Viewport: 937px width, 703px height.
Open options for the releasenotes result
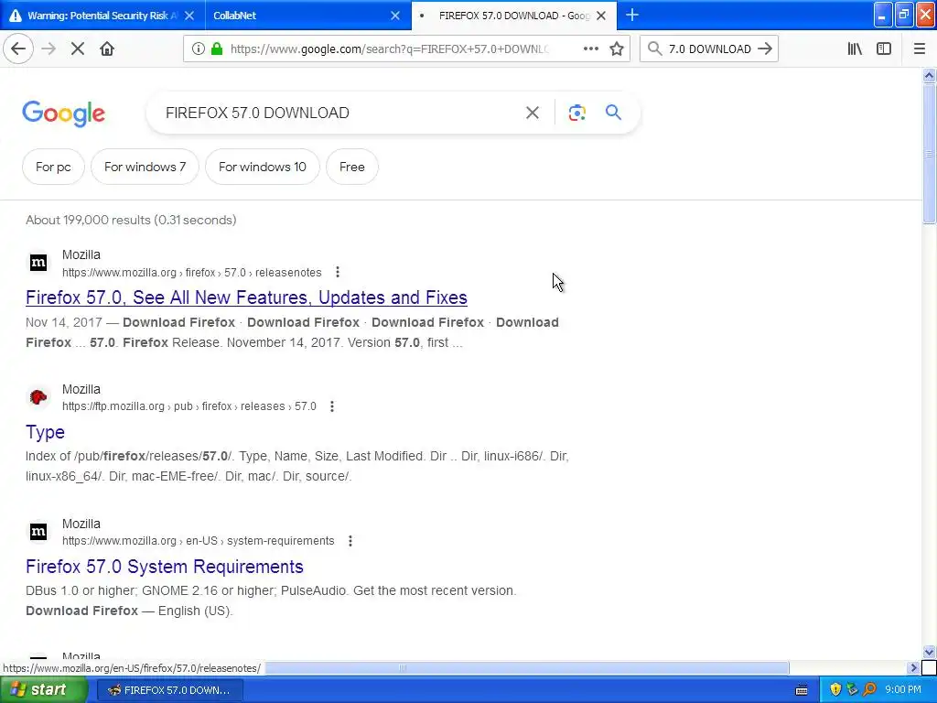point(338,272)
